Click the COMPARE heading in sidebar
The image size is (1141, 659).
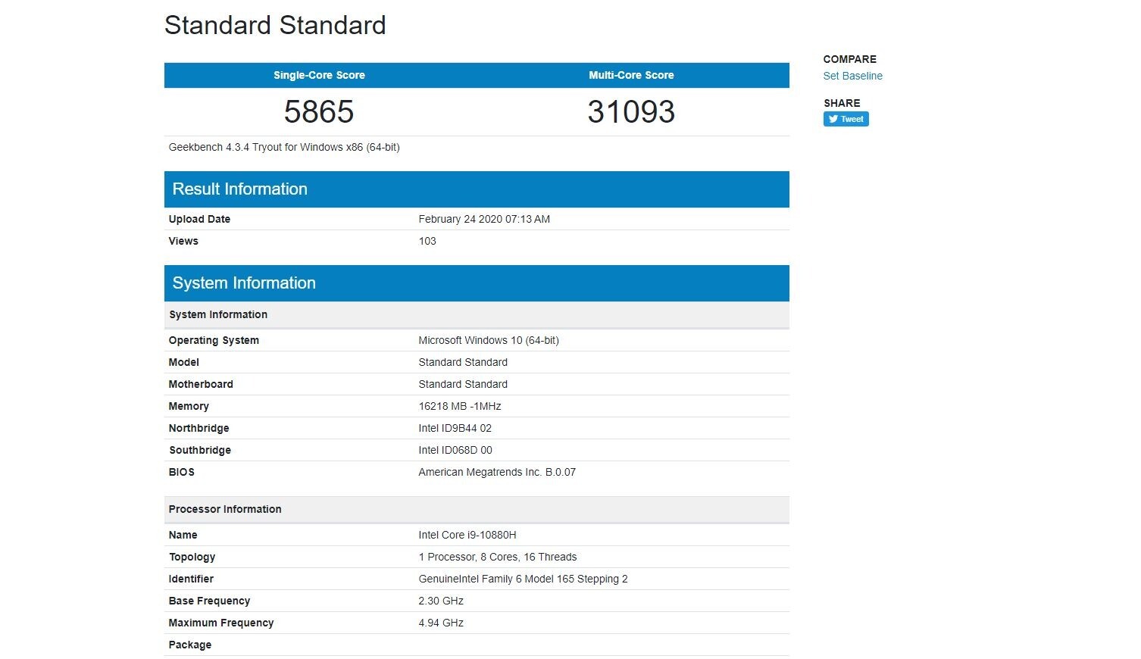pyautogui.click(x=849, y=59)
